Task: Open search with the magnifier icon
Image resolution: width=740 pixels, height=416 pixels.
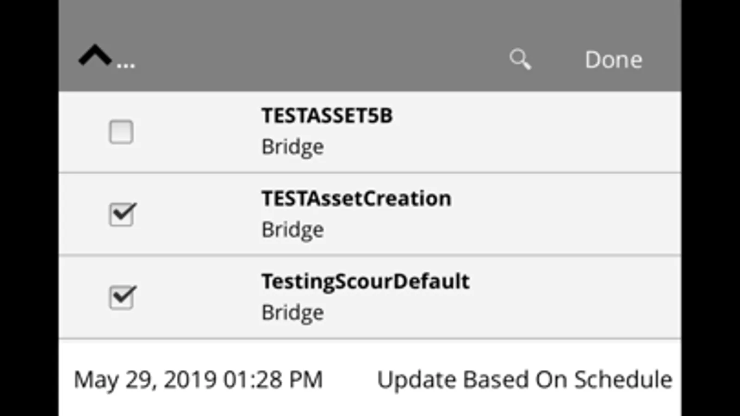Action: click(x=520, y=60)
